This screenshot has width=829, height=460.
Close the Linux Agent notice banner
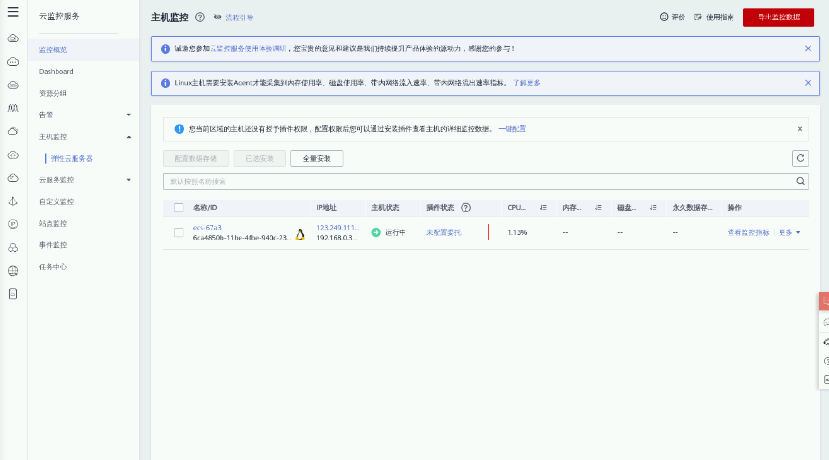(x=808, y=83)
